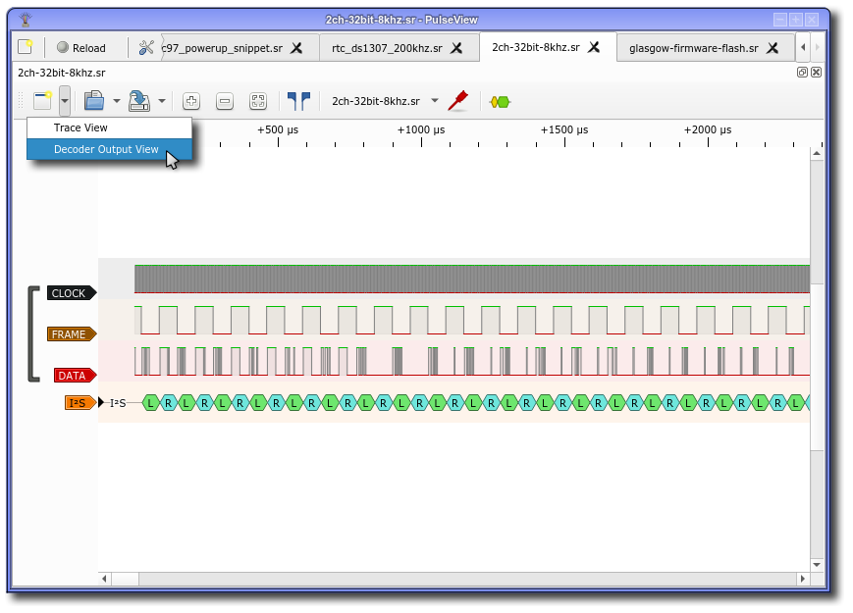The height and width of the screenshot is (613, 853).
Task: Click the float dock window icon
Action: (x=802, y=73)
